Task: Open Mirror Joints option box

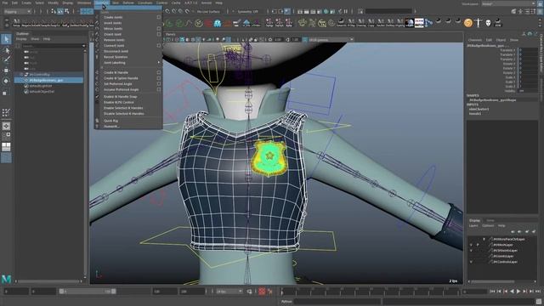Action: (x=159, y=28)
